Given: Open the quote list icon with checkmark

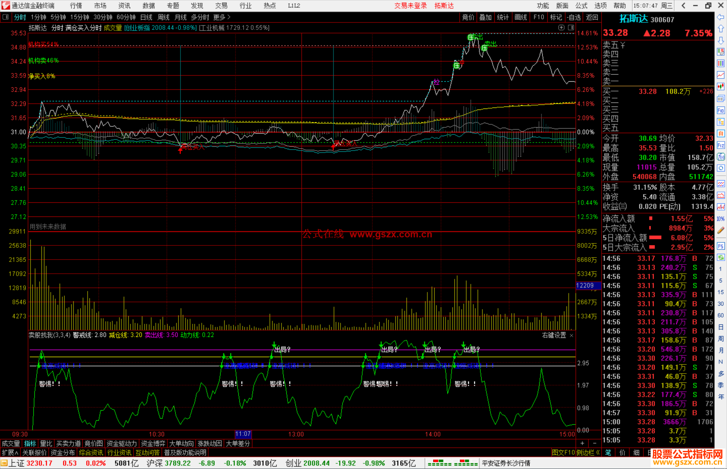Looking at the screenshot, I should coord(721,52).
